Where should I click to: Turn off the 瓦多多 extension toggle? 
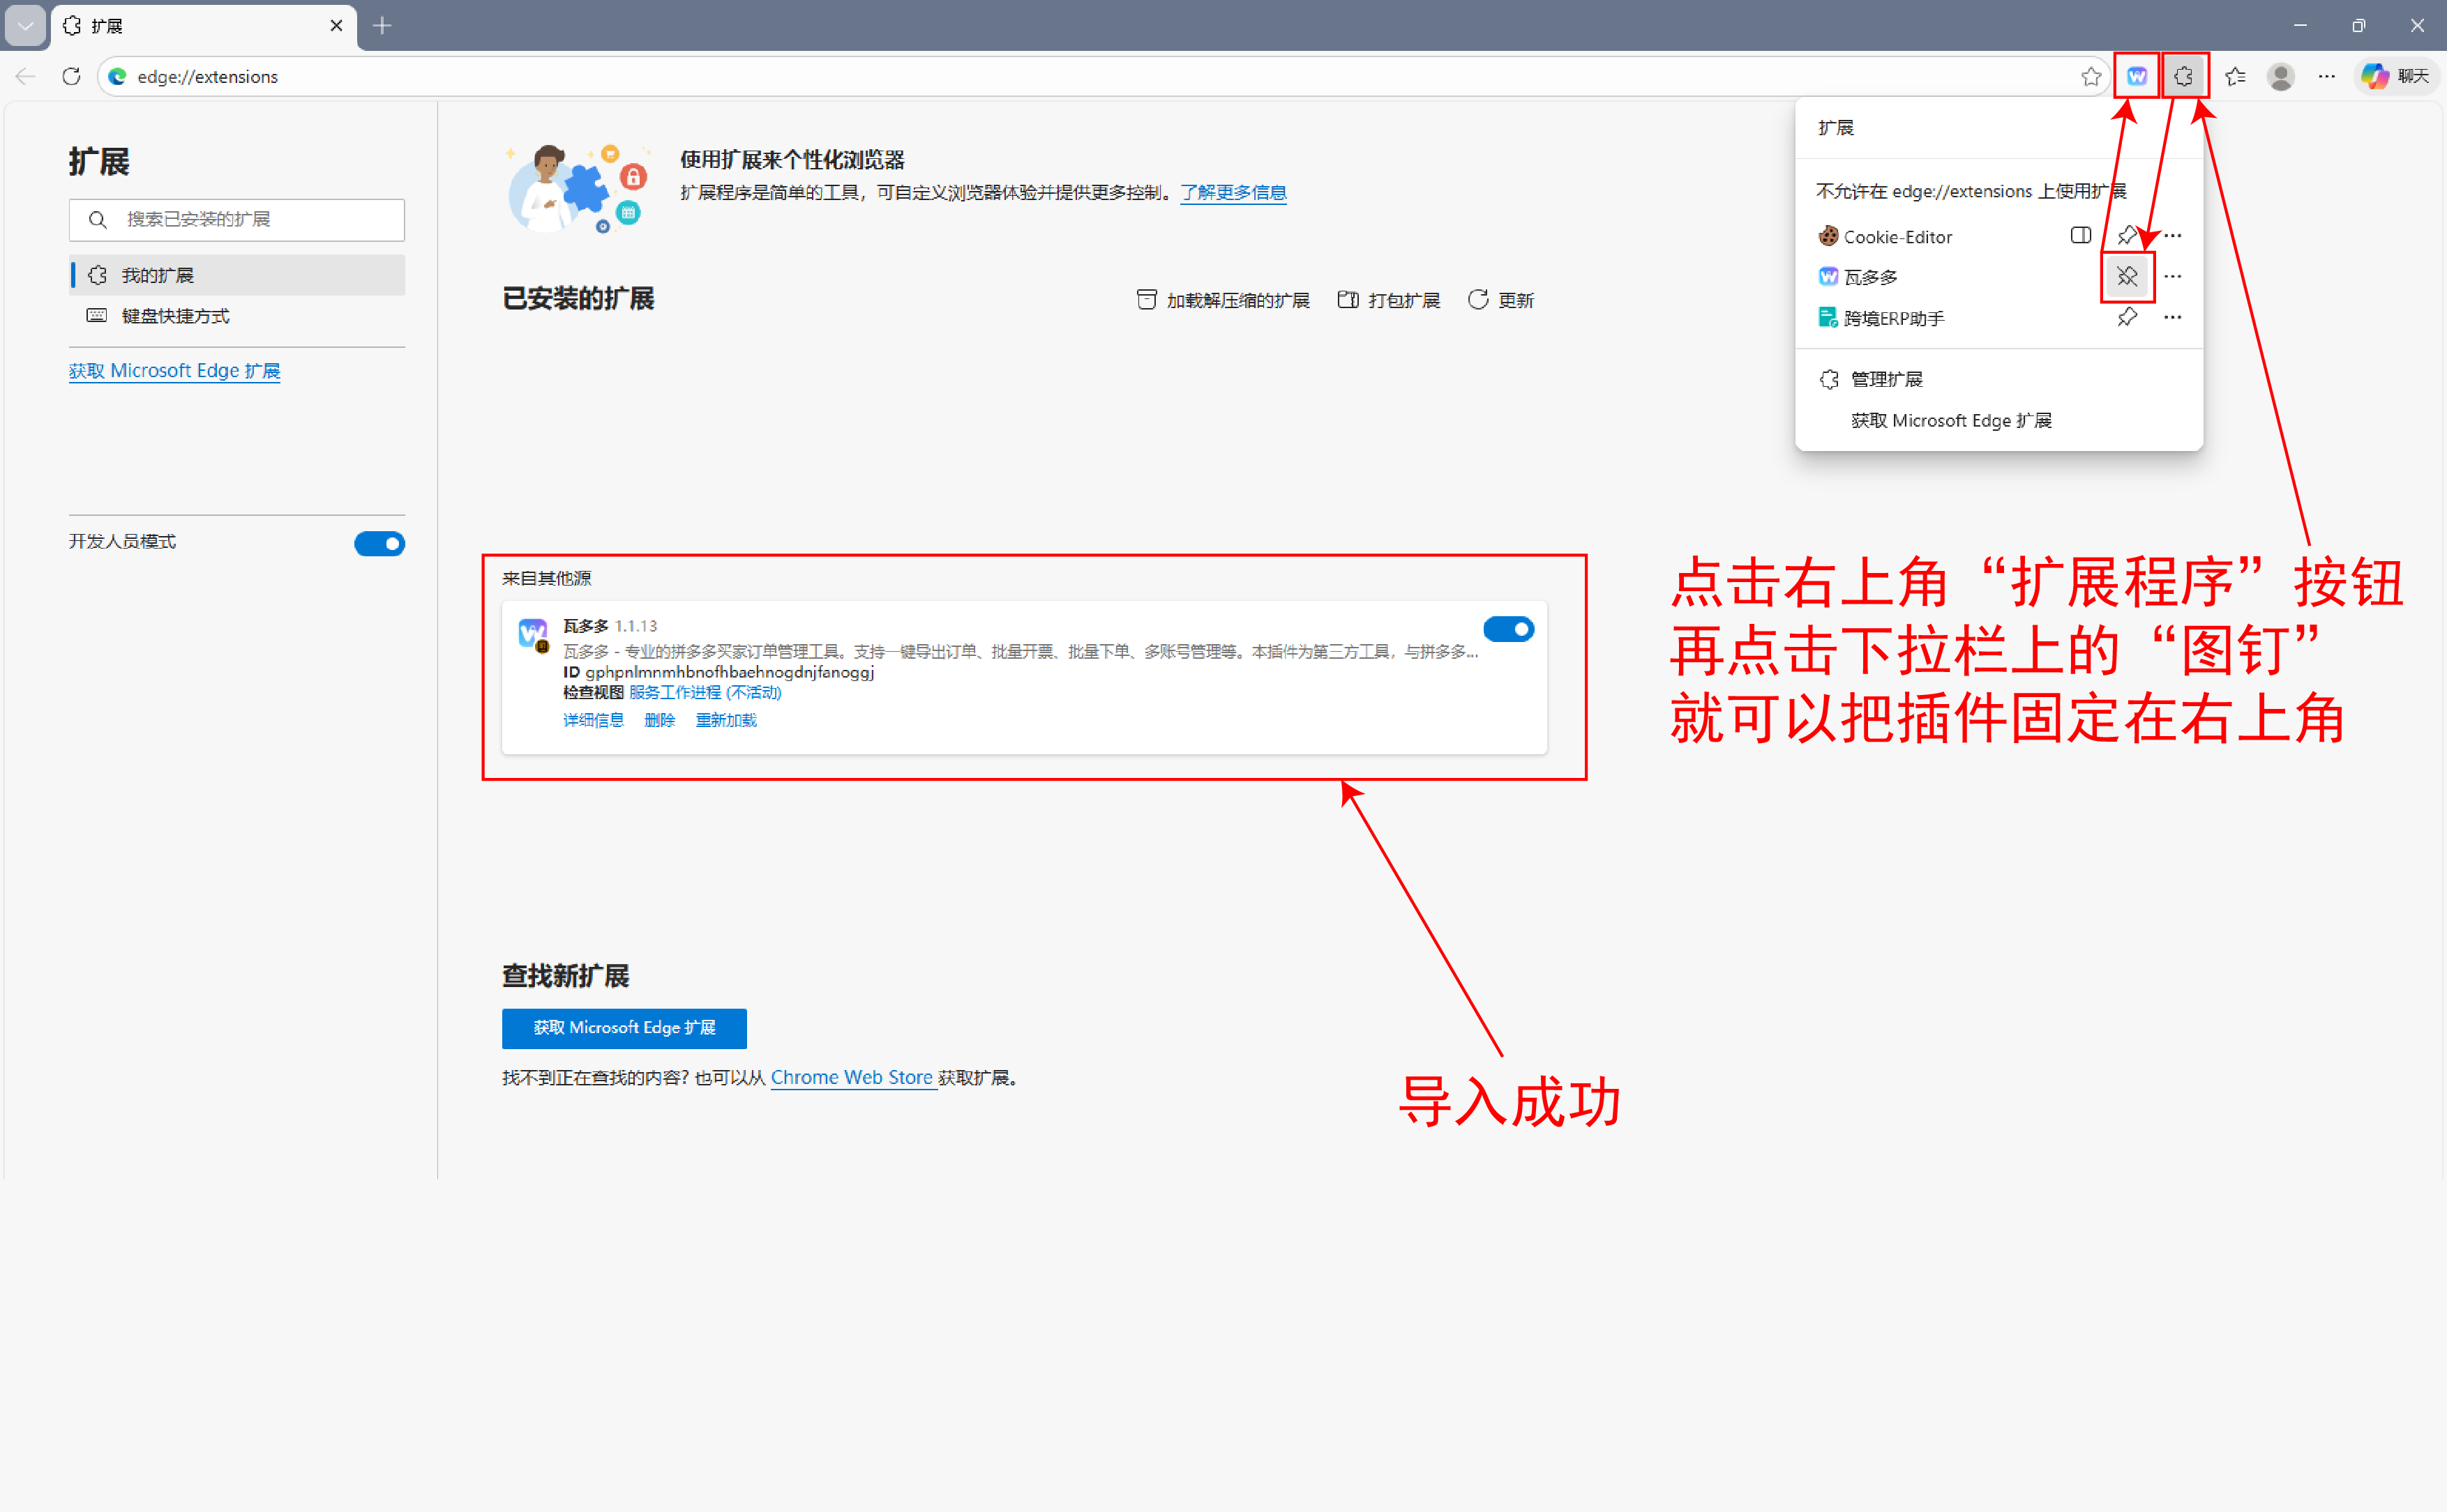click(1509, 629)
